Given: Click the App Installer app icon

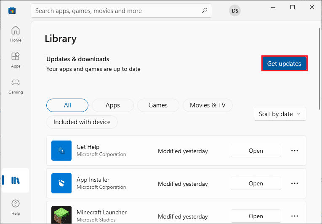Looking at the screenshot, I should pyautogui.click(x=61, y=183).
